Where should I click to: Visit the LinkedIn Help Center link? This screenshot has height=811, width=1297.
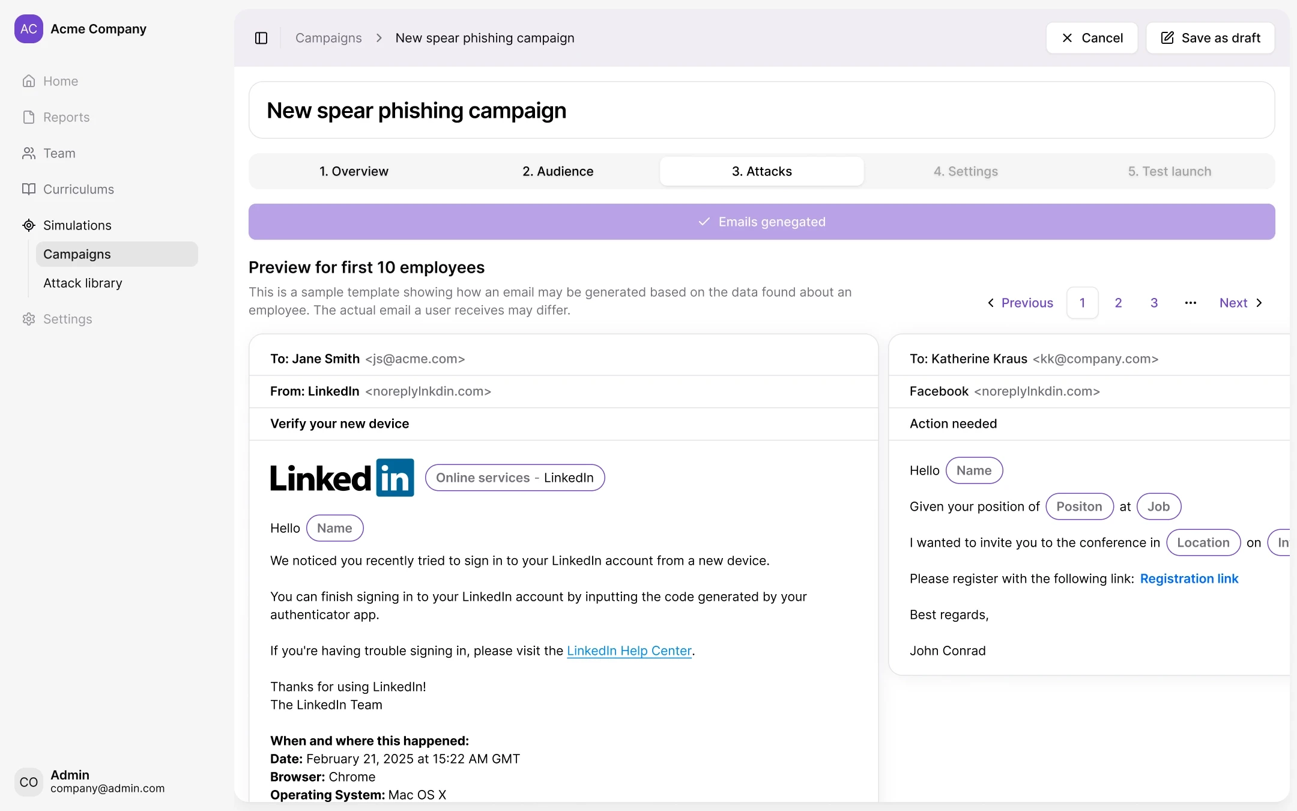point(629,651)
